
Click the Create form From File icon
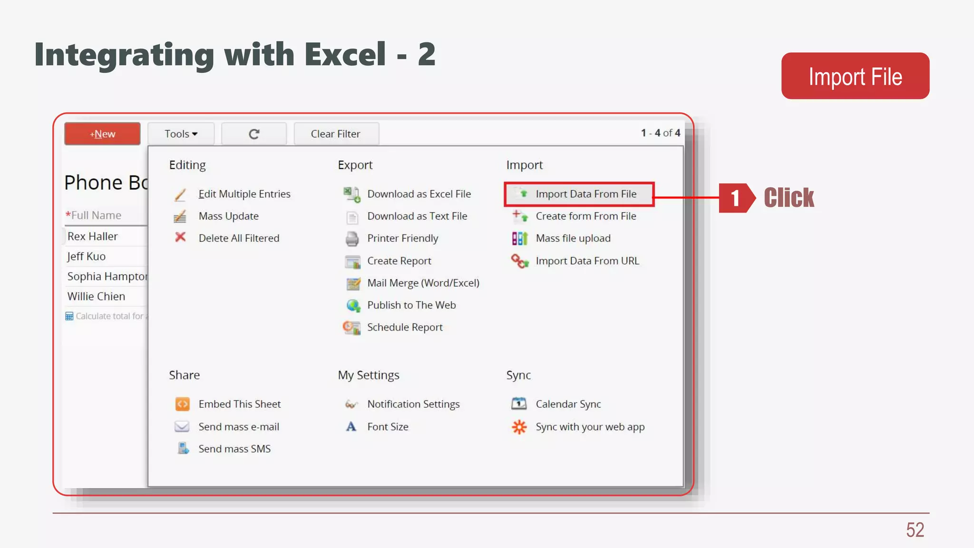coord(520,216)
